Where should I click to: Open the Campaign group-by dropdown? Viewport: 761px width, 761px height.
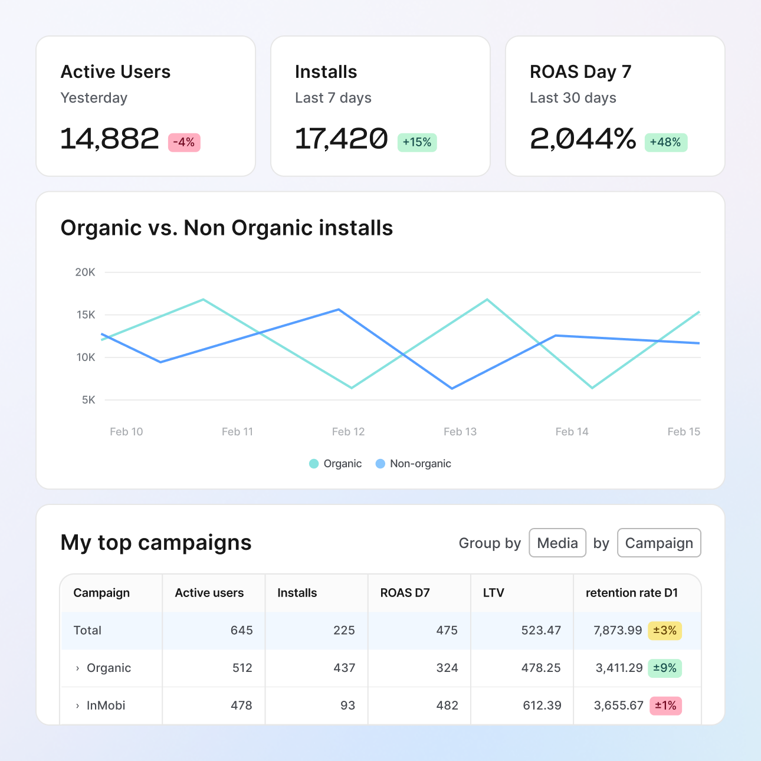[x=659, y=543]
